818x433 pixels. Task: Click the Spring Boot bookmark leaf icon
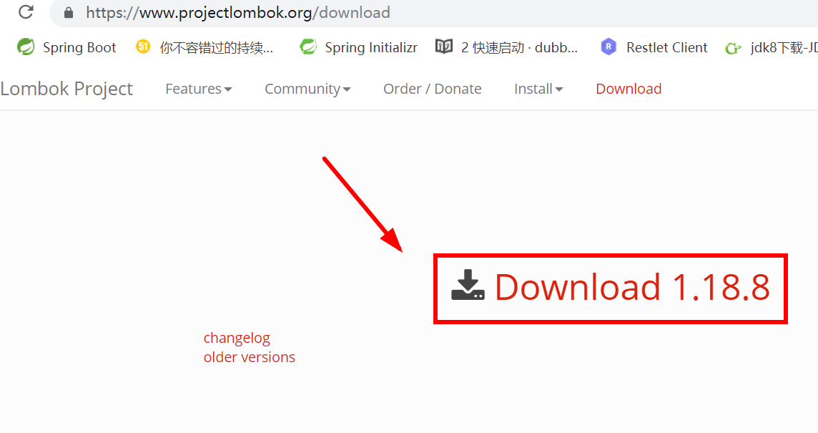pyautogui.click(x=26, y=47)
